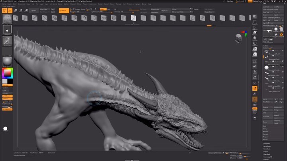Toggle the Alternate color button
The height and width of the screenshot is (161, 287).
point(7,85)
